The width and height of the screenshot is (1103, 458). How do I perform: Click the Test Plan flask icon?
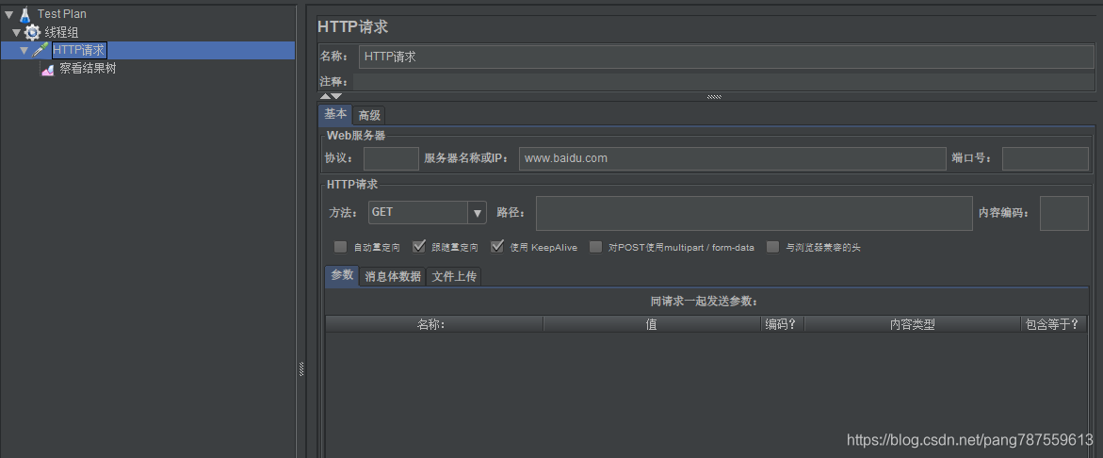25,13
